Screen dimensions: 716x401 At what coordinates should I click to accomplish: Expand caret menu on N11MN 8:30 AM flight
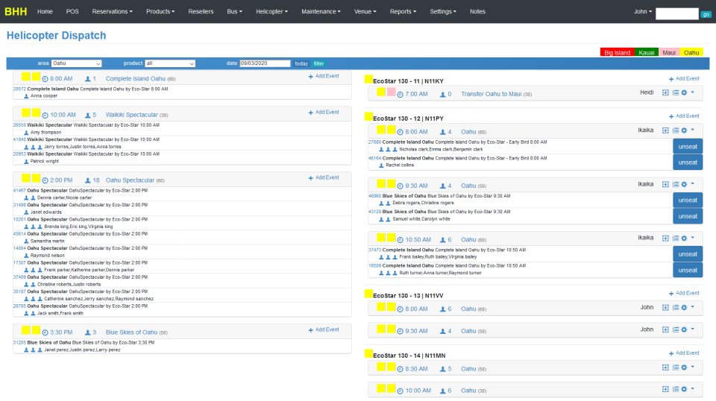(x=693, y=367)
